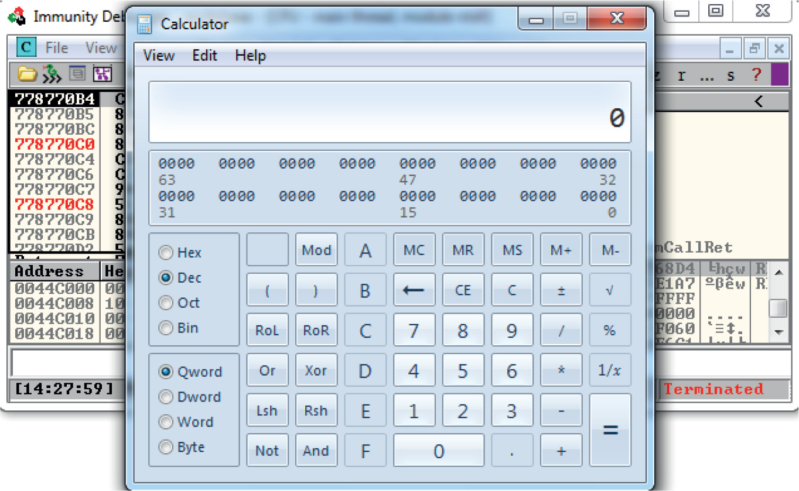
Task: Choose the Dword data size option
Action: coord(167,397)
